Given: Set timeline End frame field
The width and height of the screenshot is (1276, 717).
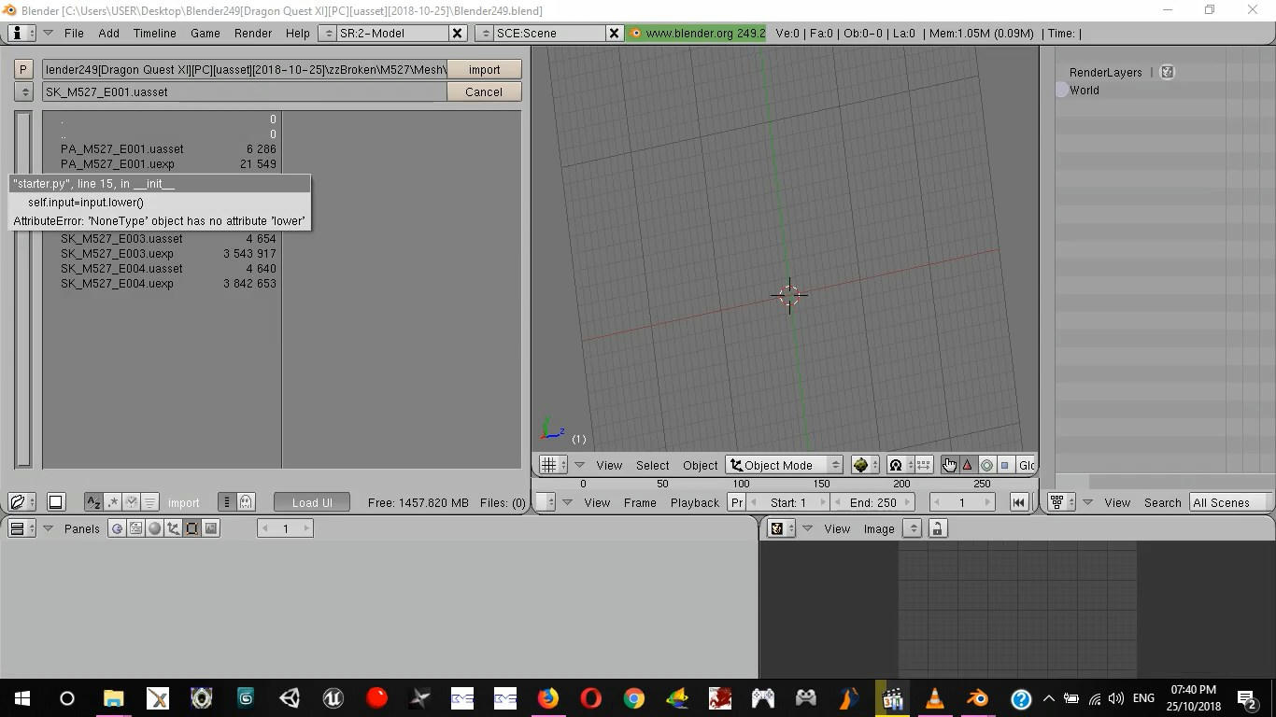Looking at the screenshot, I should point(873,502).
